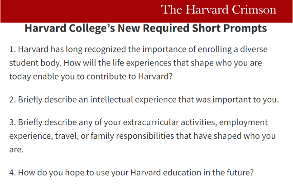The image size is (293, 184).
Task: Click the phrase 'intellectual experience'
Action: point(133,100)
